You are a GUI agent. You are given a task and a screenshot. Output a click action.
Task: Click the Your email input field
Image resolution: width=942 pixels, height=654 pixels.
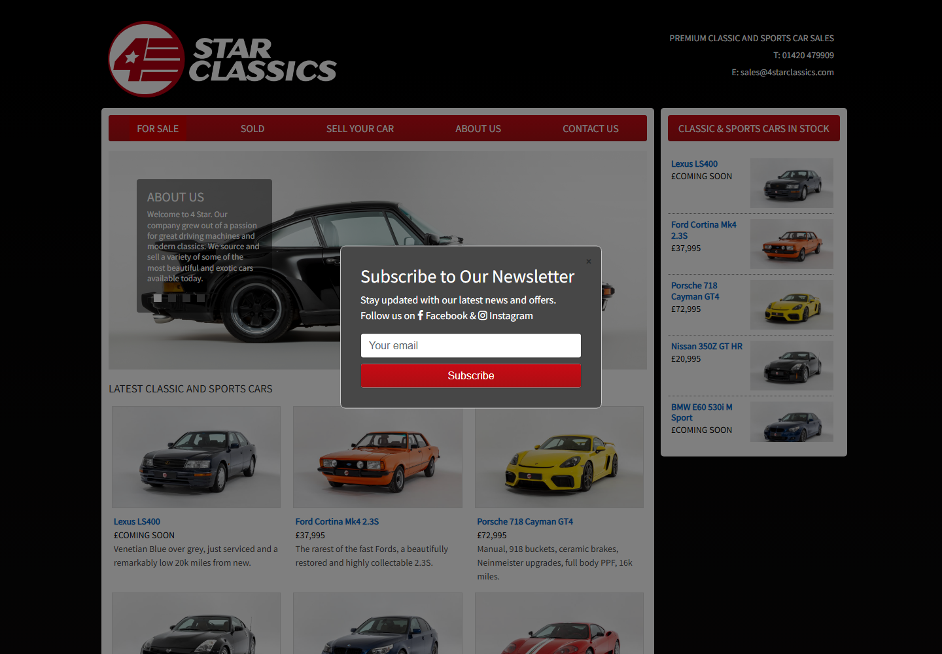[471, 346]
